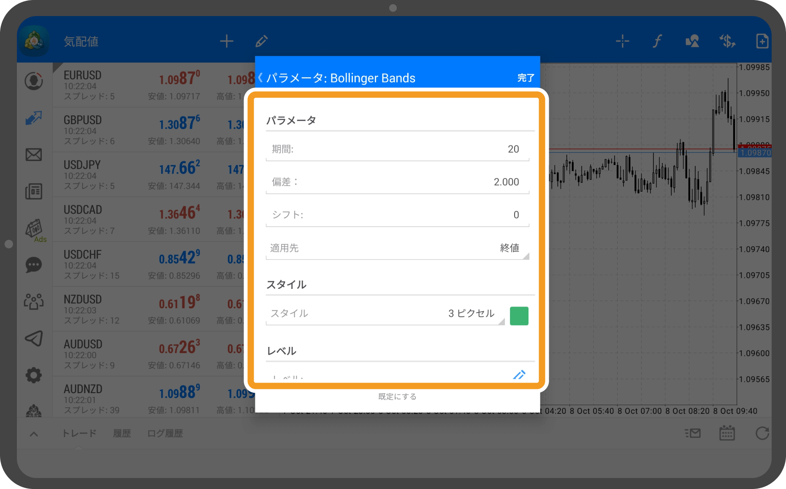Open the mailbox envelope sidebar icon
The width and height of the screenshot is (786, 489).
tap(34, 155)
